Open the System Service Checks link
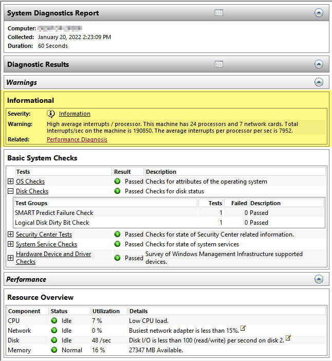Screen dimensions: 332x361 click(x=46, y=244)
